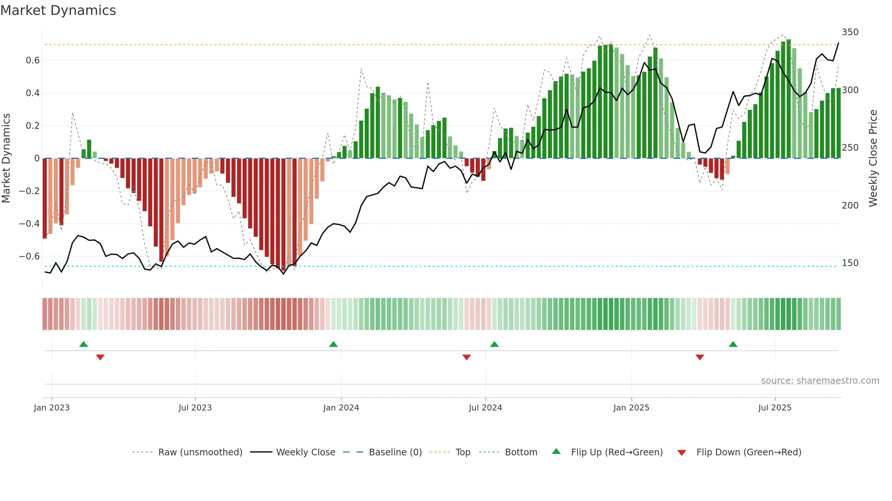Image resolution: width=892 pixels, height=501 pixels.
Task: Click the 0.4 left axis label
Action: click(33, 93)
